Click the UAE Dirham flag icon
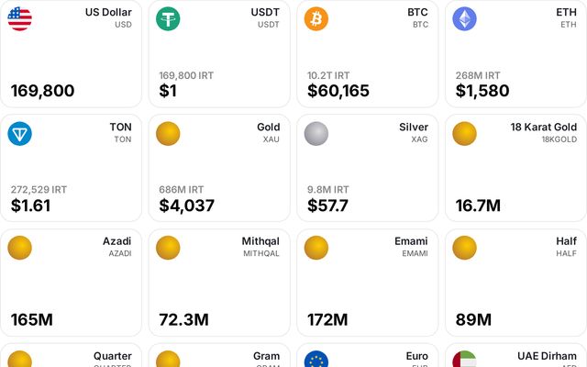Image resolution: width=587 pixels, height=367 pixels. coord(465,359)
